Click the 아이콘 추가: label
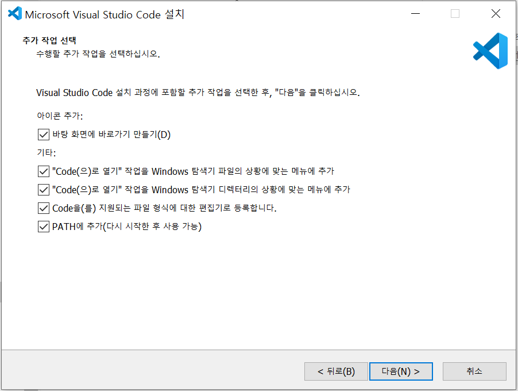The width and height of the screenshot is (518, 391). click(x=60, y=116)
